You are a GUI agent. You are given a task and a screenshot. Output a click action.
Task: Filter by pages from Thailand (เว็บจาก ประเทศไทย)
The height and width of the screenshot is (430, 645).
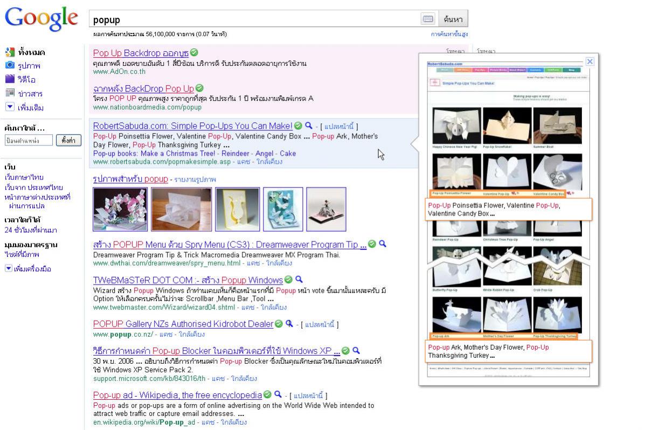click(34, 187)
